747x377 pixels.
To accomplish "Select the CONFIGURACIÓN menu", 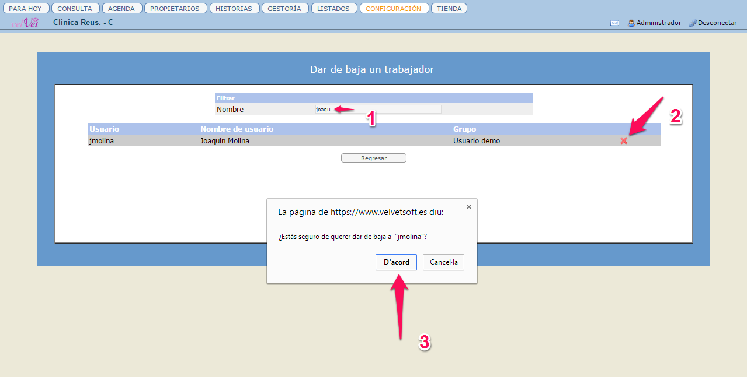I will tap(394, 9).
